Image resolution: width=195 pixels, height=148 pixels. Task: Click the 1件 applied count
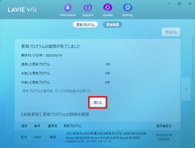coord(108,64)
